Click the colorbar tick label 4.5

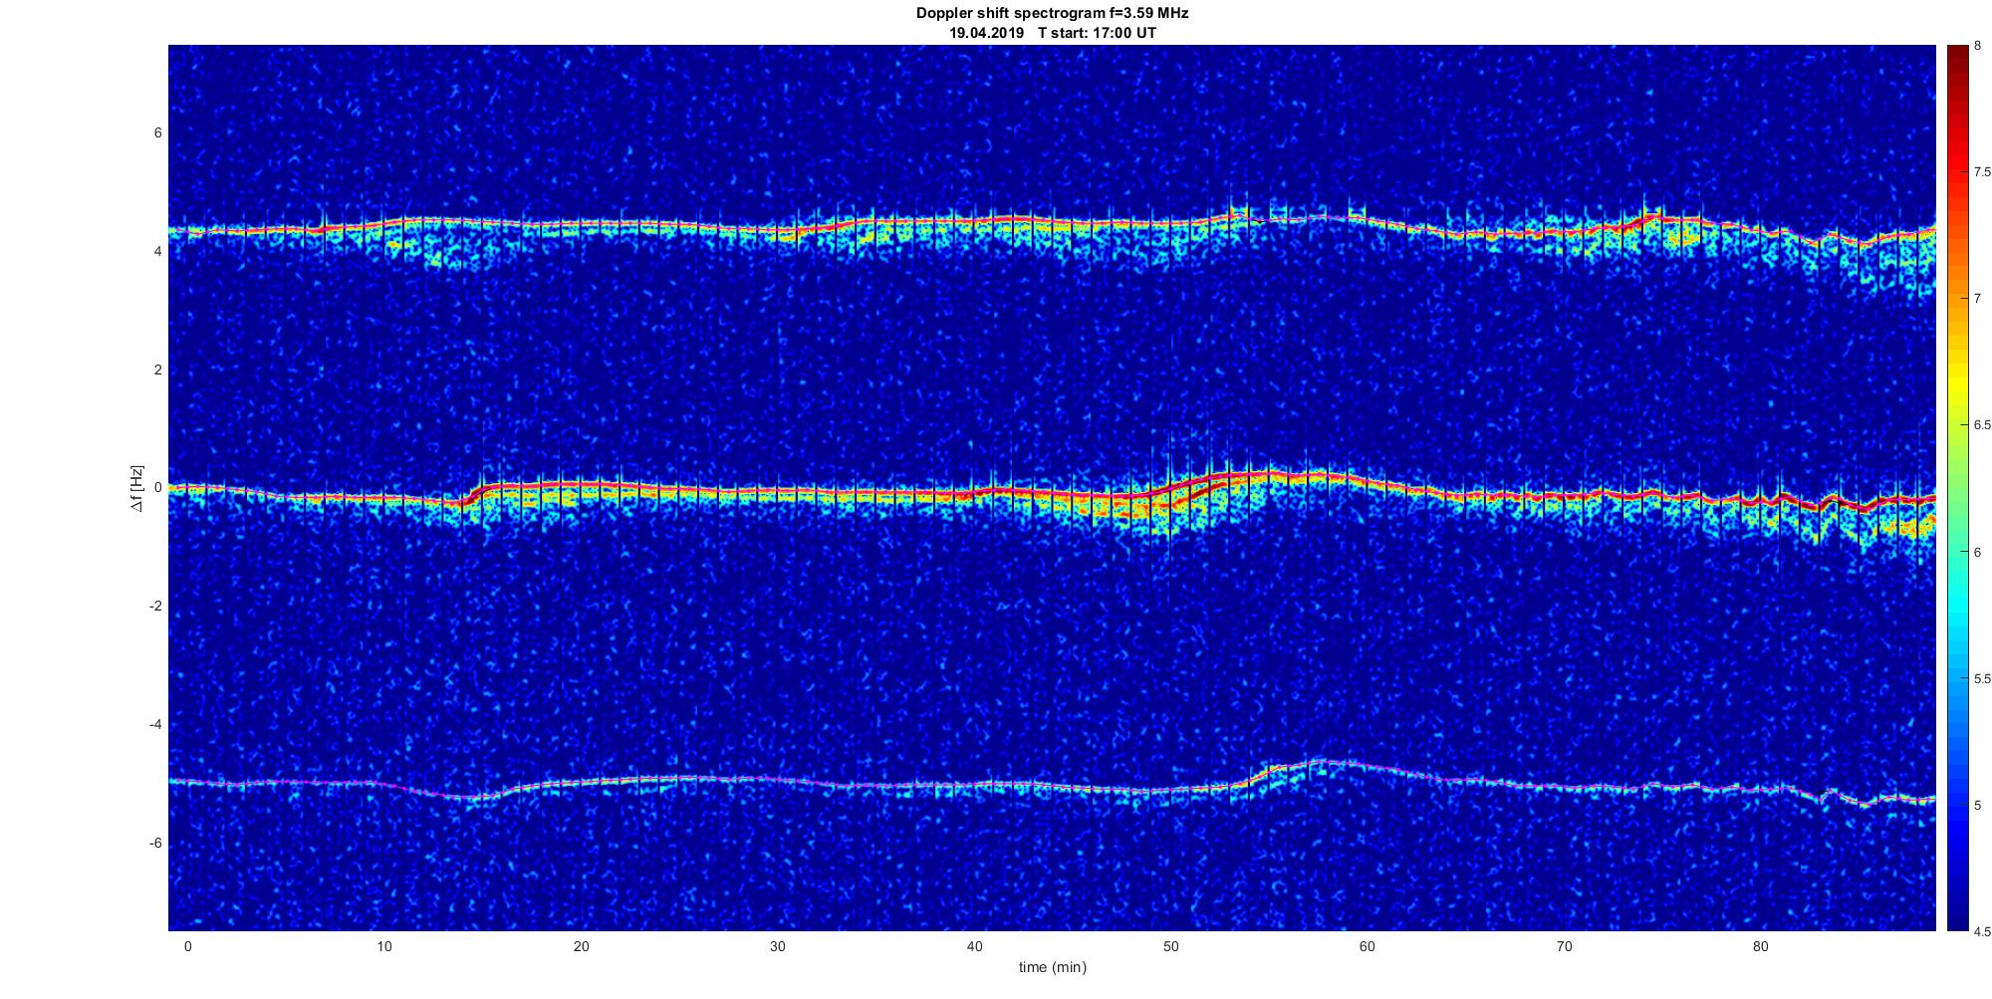point(1982,932)
